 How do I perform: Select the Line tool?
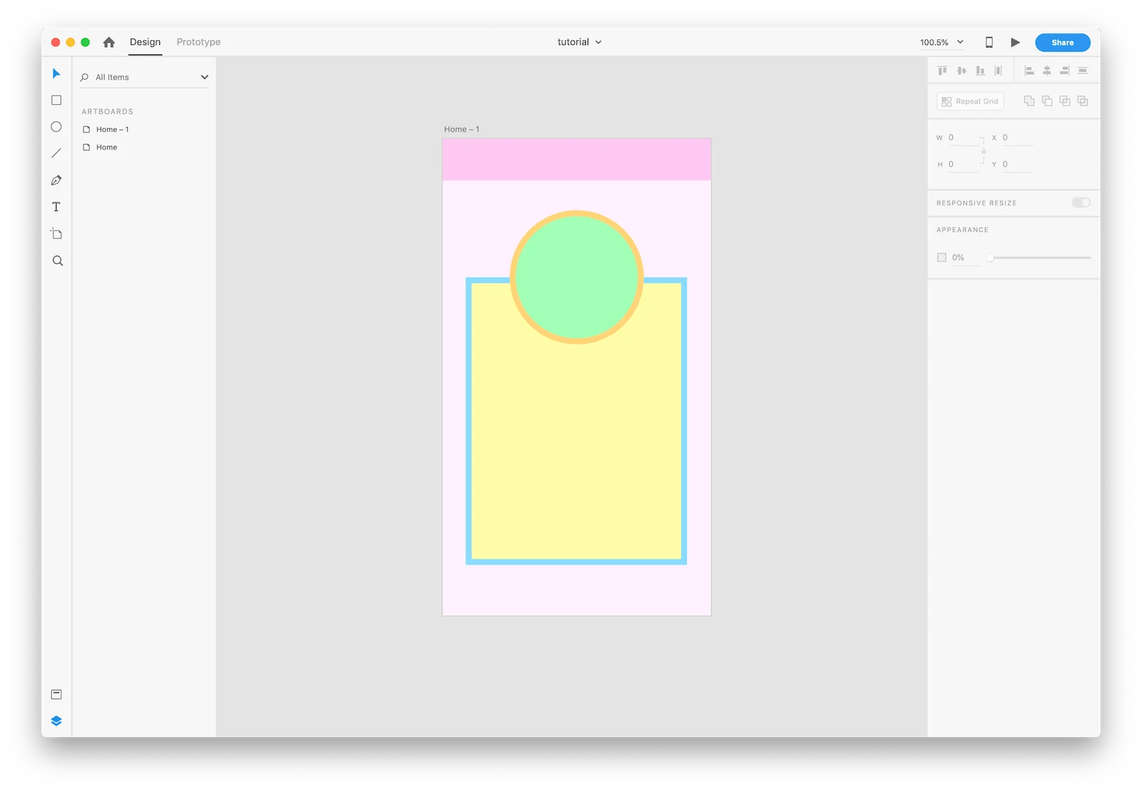56,153
